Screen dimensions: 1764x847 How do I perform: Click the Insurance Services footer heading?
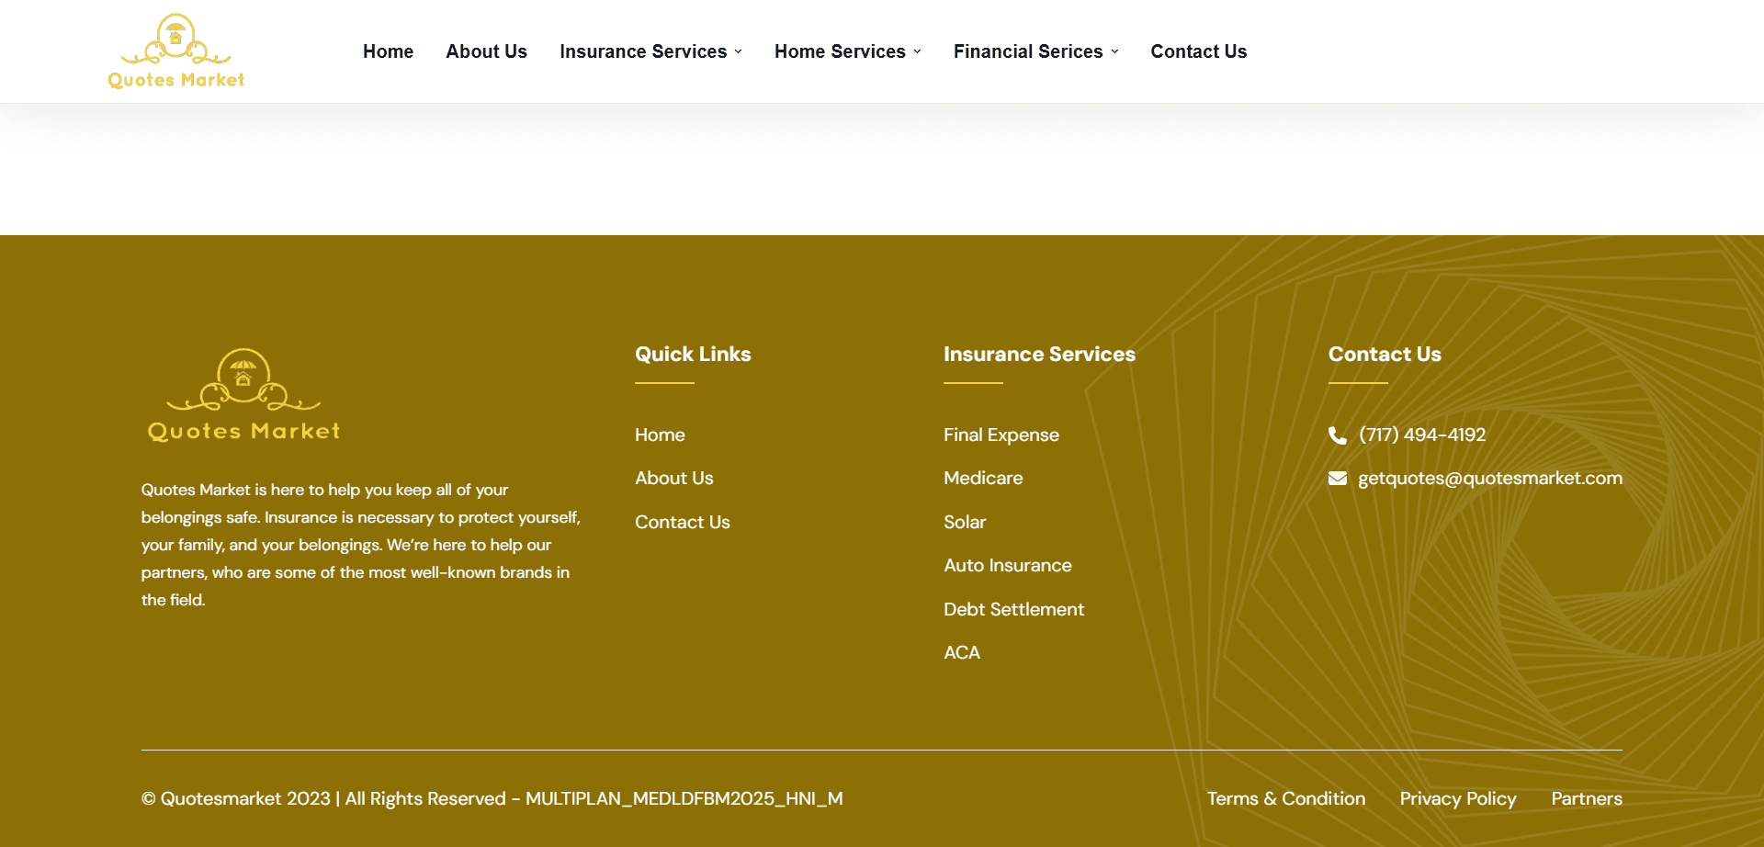pos(1039,354)
